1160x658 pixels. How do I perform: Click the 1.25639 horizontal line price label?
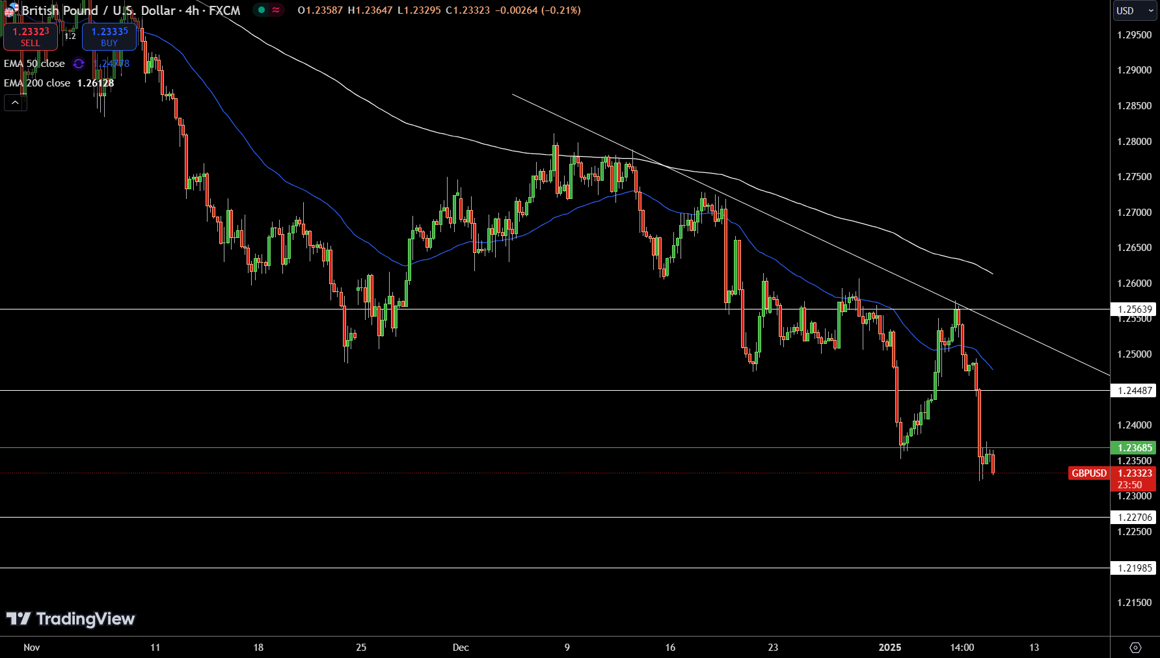1135,309
